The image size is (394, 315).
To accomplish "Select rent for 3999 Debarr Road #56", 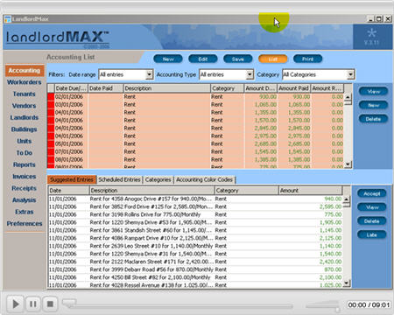I will click(x=195, y=269).
